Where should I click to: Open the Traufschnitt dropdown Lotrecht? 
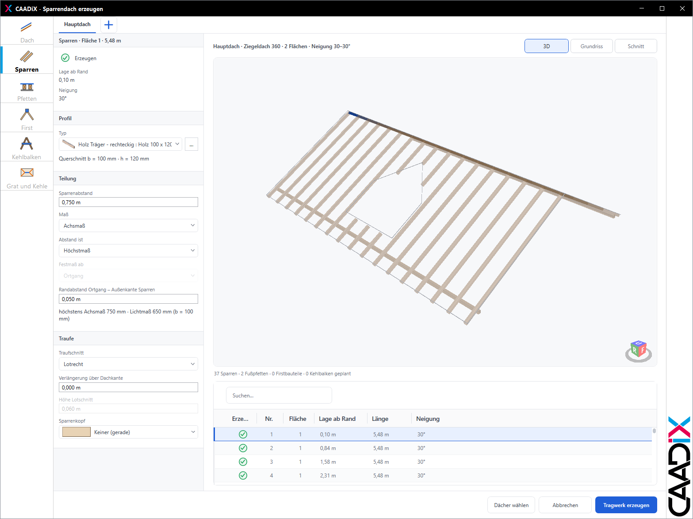coord(128,364)
